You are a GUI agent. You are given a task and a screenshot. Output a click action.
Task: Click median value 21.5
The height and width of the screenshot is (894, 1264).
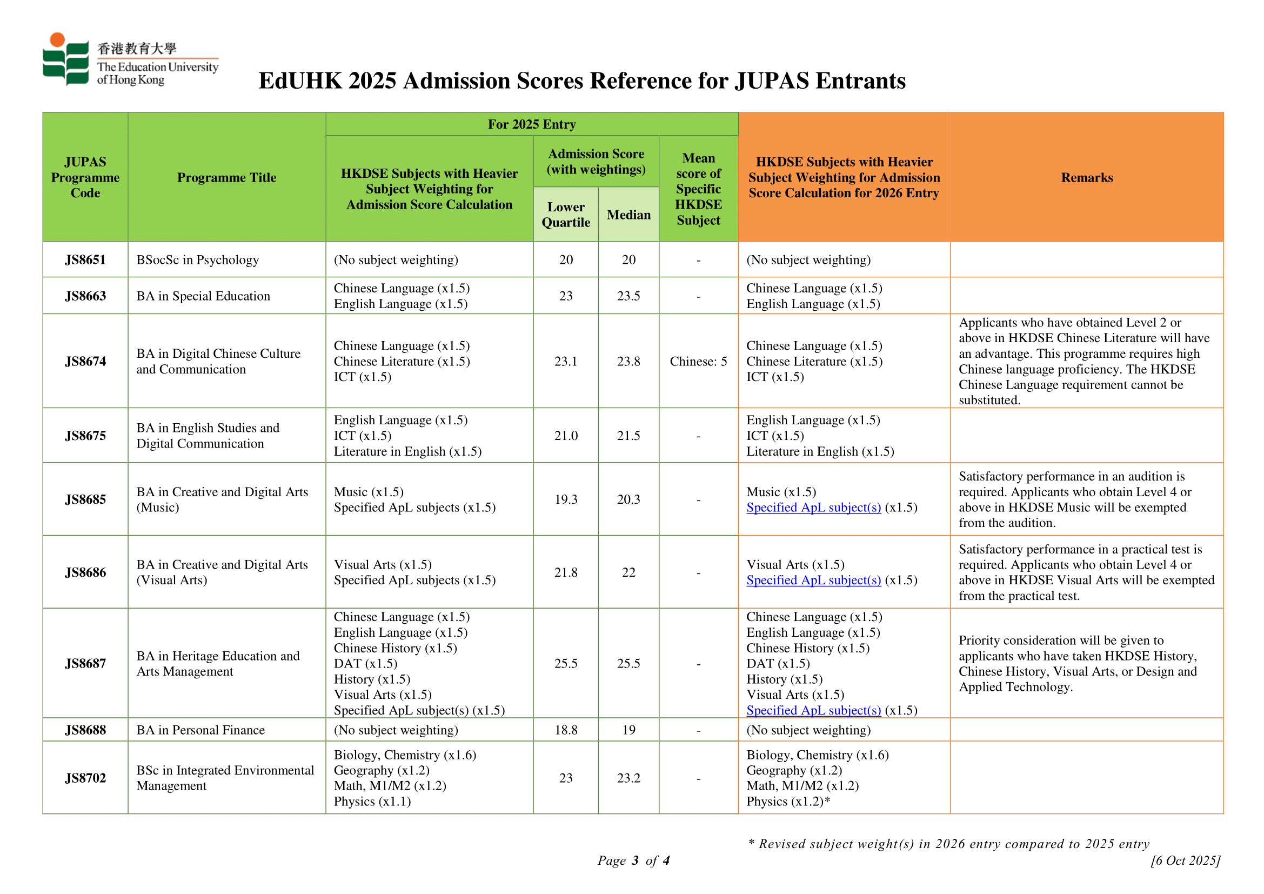[628, 436]
